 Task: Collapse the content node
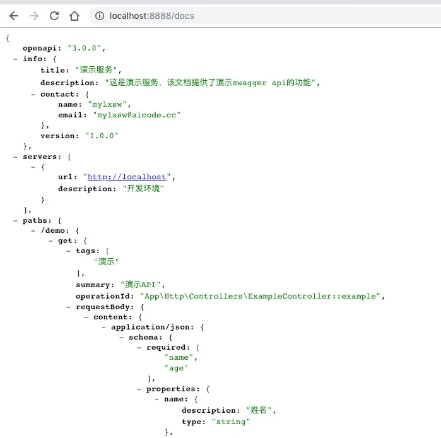pyautogui.click(x=86, y=317)
